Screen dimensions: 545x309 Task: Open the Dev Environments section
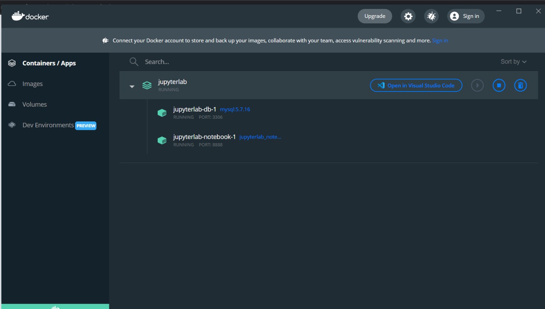[48, 125]
